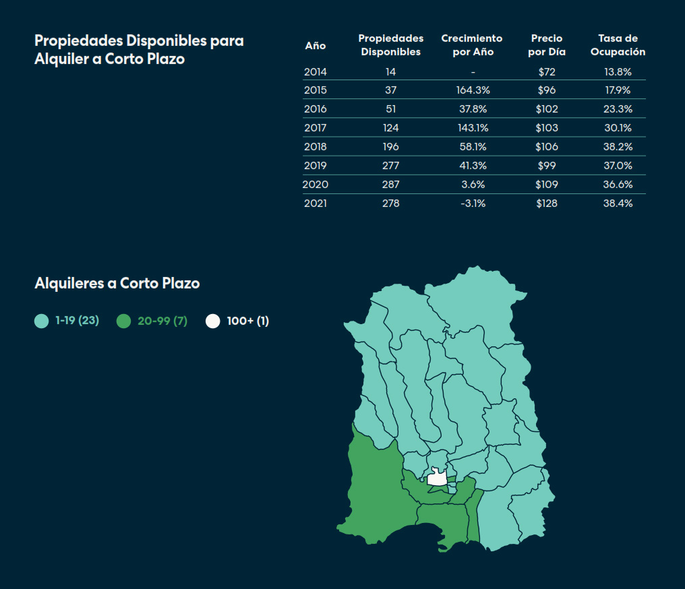
Task: Click the "Alquileres a Corto Plazo" map heading
Action: click(x=117, y=284)
